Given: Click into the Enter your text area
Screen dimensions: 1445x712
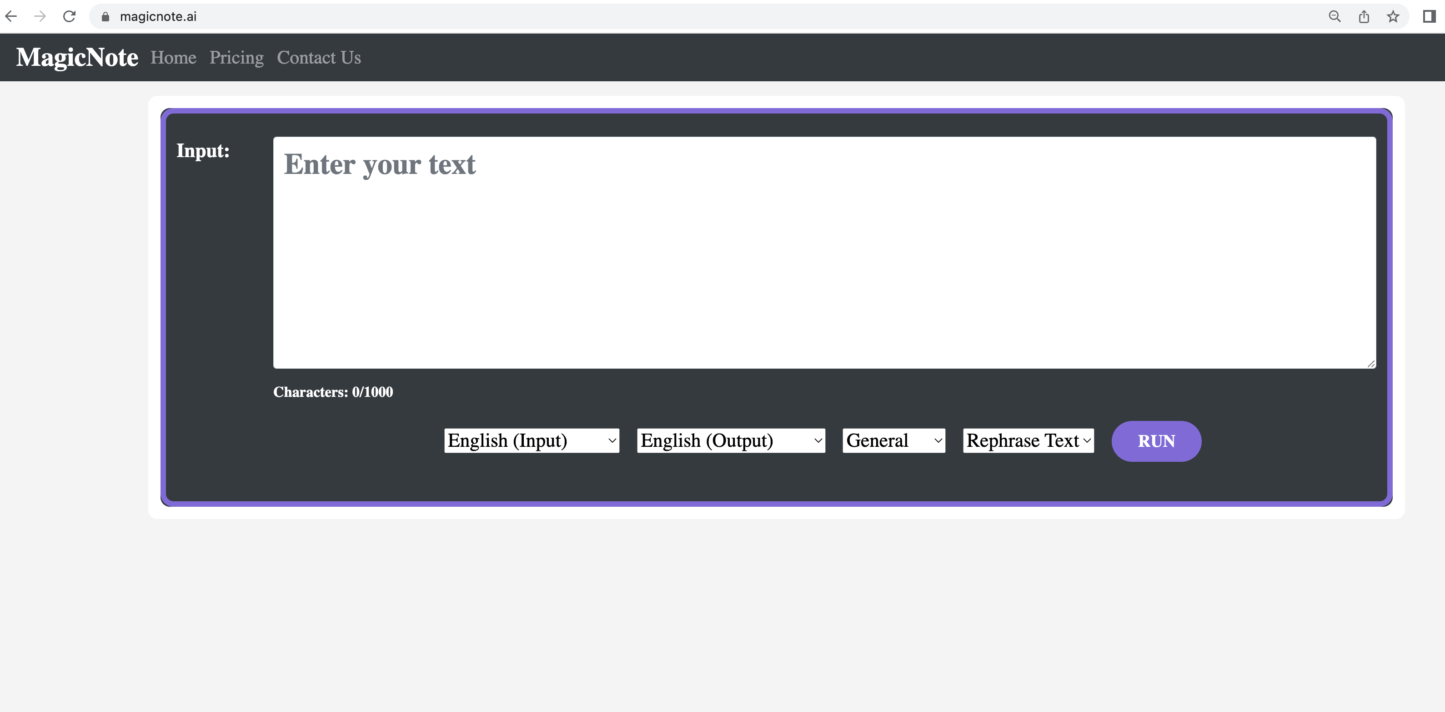Looking at the screenshot, I should coord(824,252).
